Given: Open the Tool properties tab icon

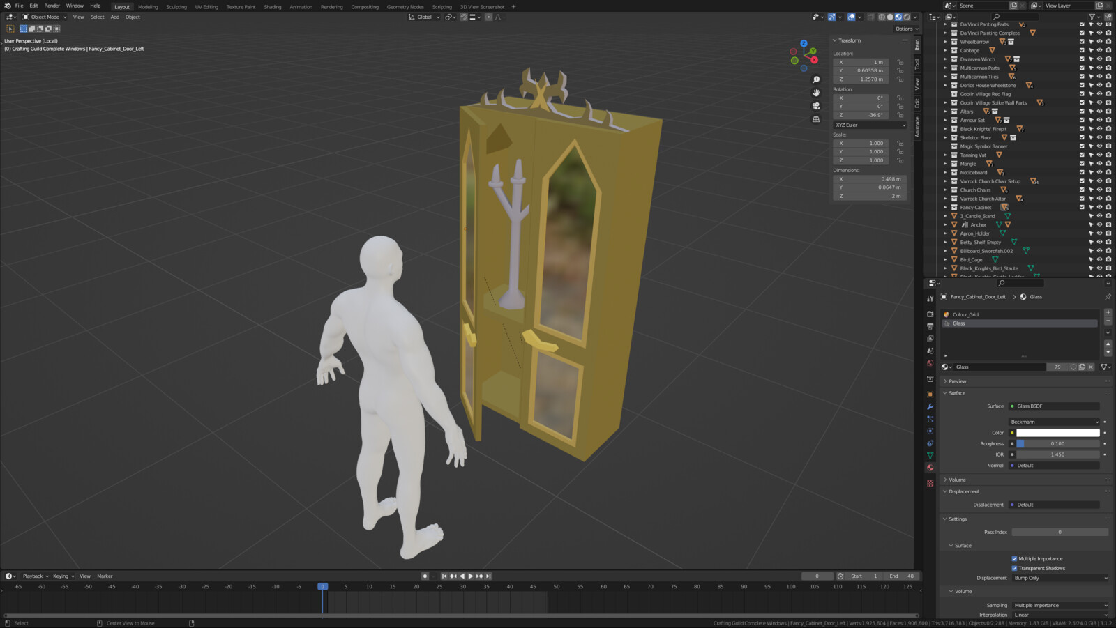Looking at the screenshot, I should pos(930,298).
